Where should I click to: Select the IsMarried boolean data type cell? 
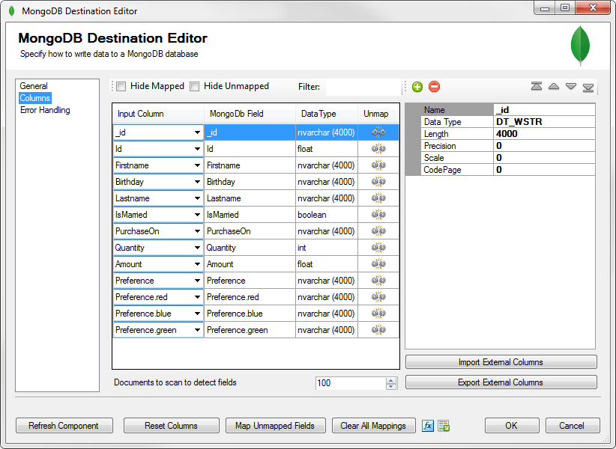[x=327, y=215]
